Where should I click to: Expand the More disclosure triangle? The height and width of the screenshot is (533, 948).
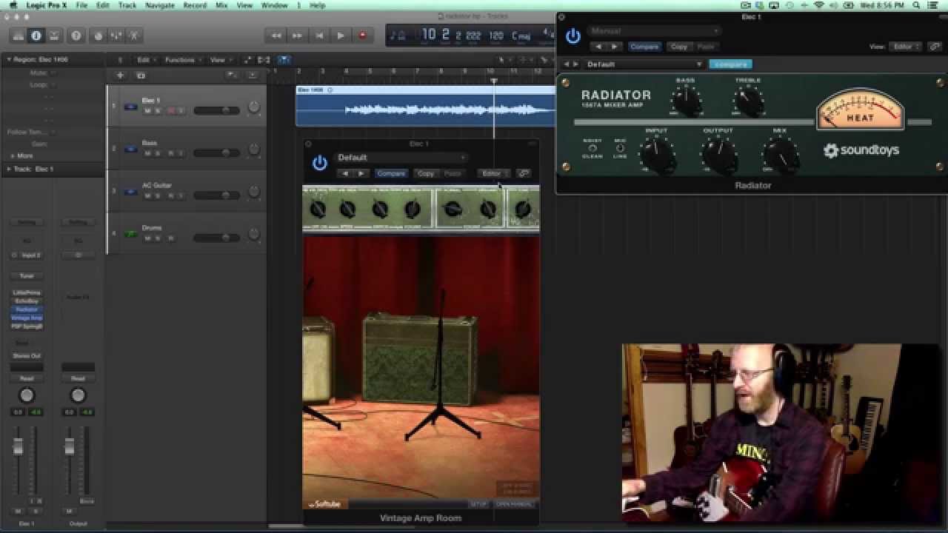13,156
